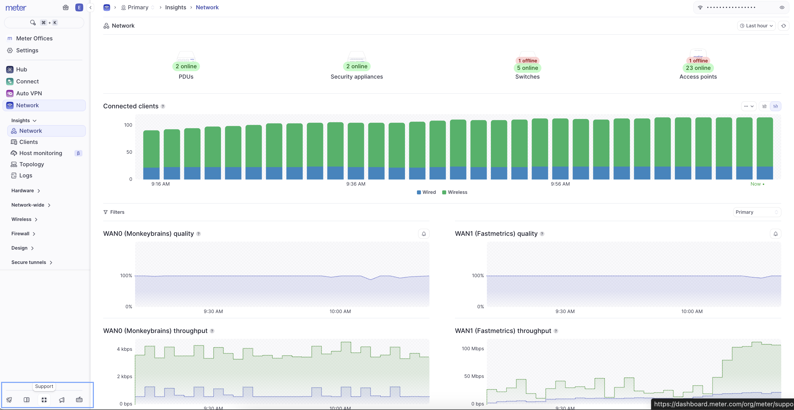Image resolution: width=794 pixels, height=410 pixels.
Task: Open the Support lifebuoy icon
Action: 44,400
